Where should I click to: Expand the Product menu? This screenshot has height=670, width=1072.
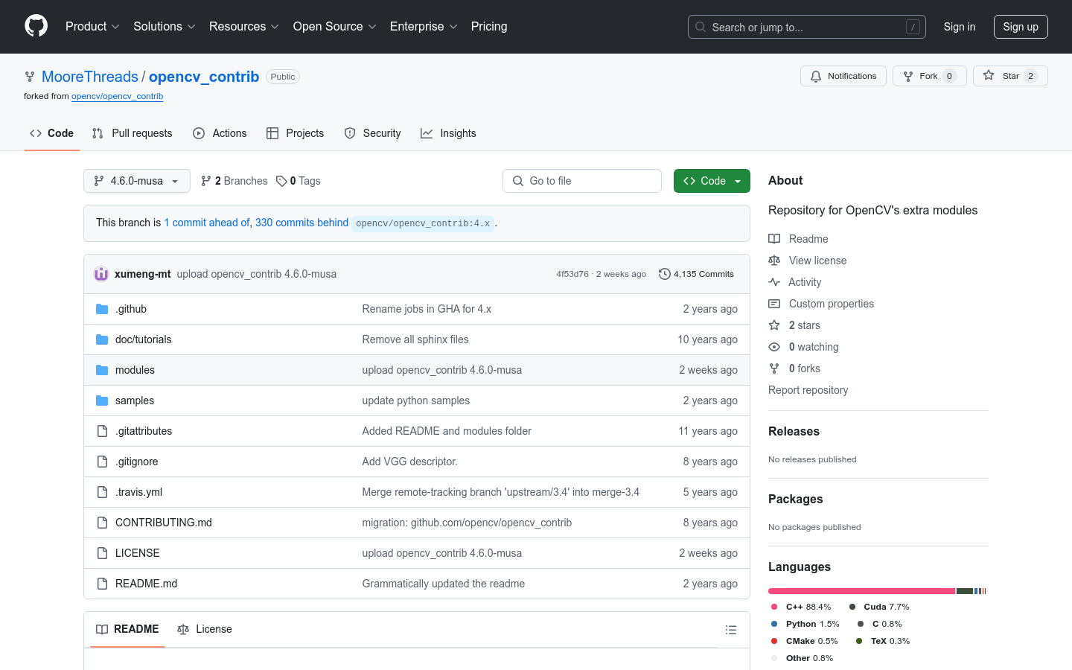tap(92, 26)
